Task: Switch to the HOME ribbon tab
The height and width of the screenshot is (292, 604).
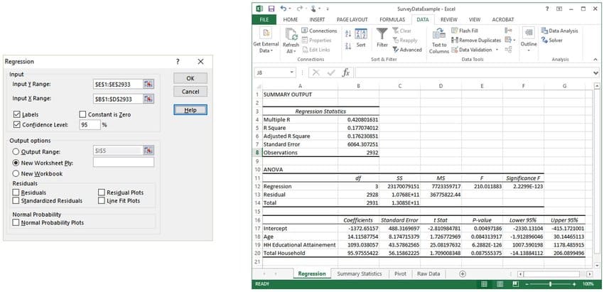Action: (x=290, y=19)
